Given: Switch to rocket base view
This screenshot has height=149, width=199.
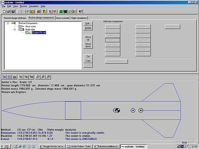Looking at the screenshot, I should point(9,77).
